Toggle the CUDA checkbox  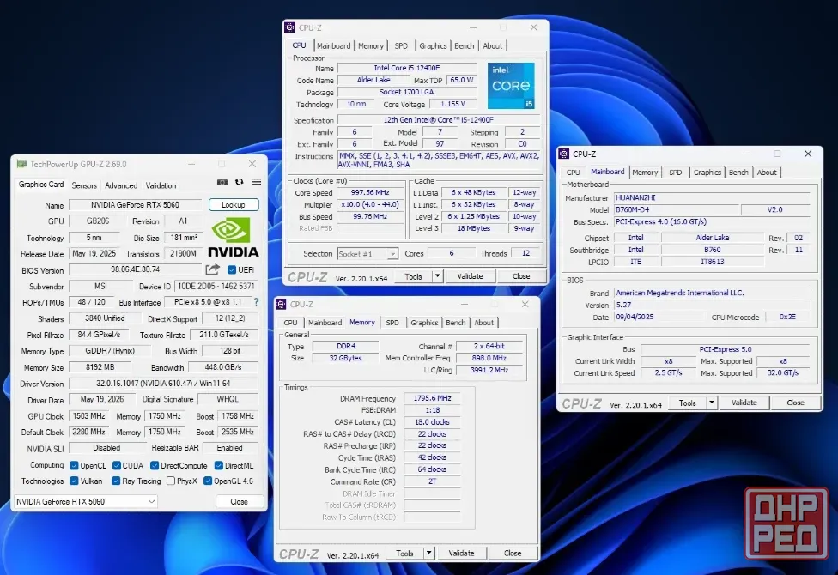(x=116, y=465)
